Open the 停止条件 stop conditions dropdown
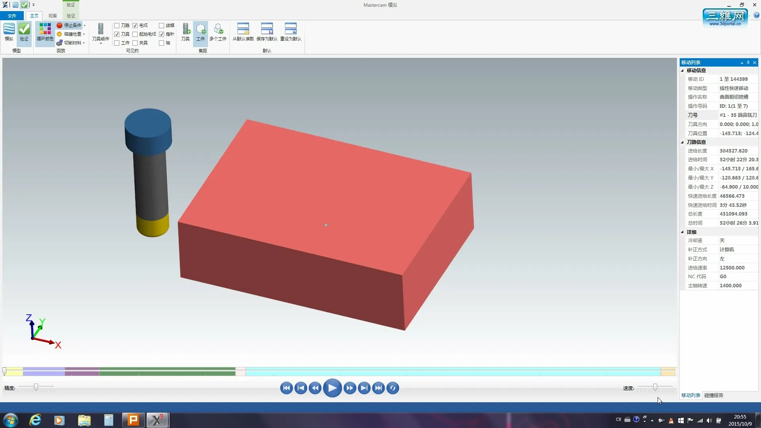The width and height of the screenshot is (761, 428). coord(84,25)
